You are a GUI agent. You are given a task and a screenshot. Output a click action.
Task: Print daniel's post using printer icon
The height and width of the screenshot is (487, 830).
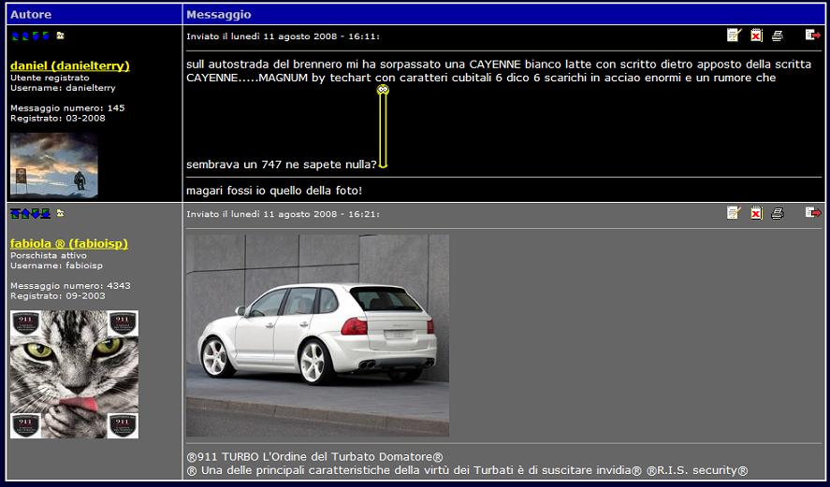pyautogui.click(x=777, y=36)
